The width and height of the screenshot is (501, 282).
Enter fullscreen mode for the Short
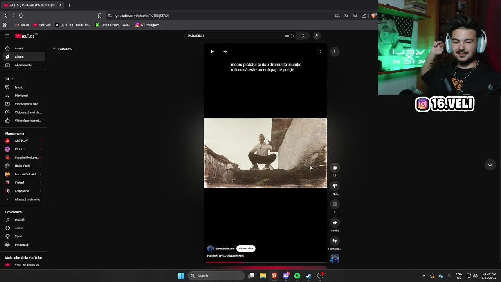319,52
